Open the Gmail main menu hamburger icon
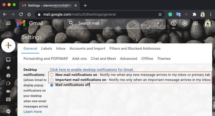The width and height of the screenshot is (215, 116). tap(8, 23)
